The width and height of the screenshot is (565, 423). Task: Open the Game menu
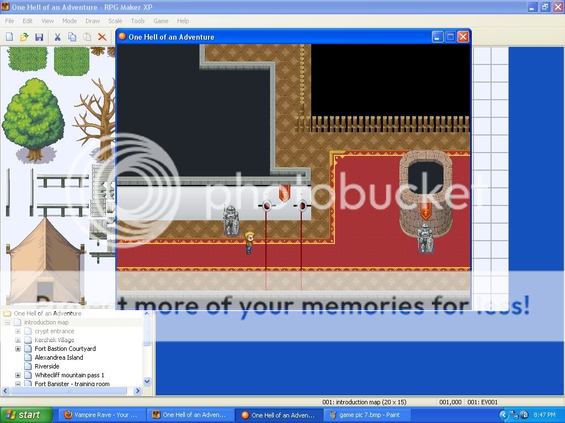point(161,21)
